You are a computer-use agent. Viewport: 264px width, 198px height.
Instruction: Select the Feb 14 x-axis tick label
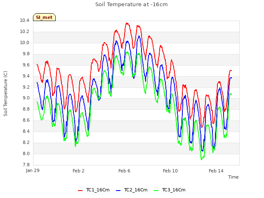coord(216,171)
